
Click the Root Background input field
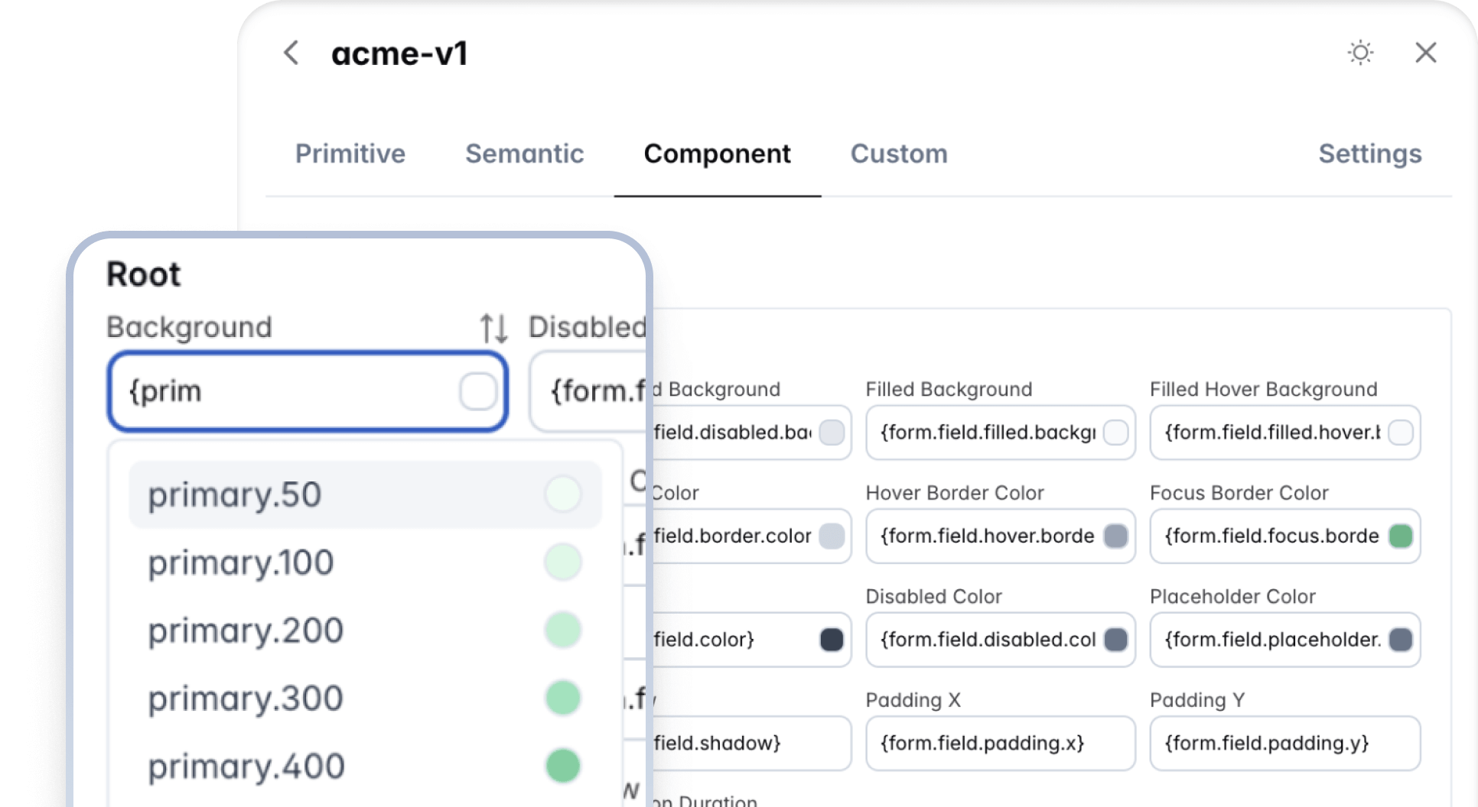pos(291,391)
